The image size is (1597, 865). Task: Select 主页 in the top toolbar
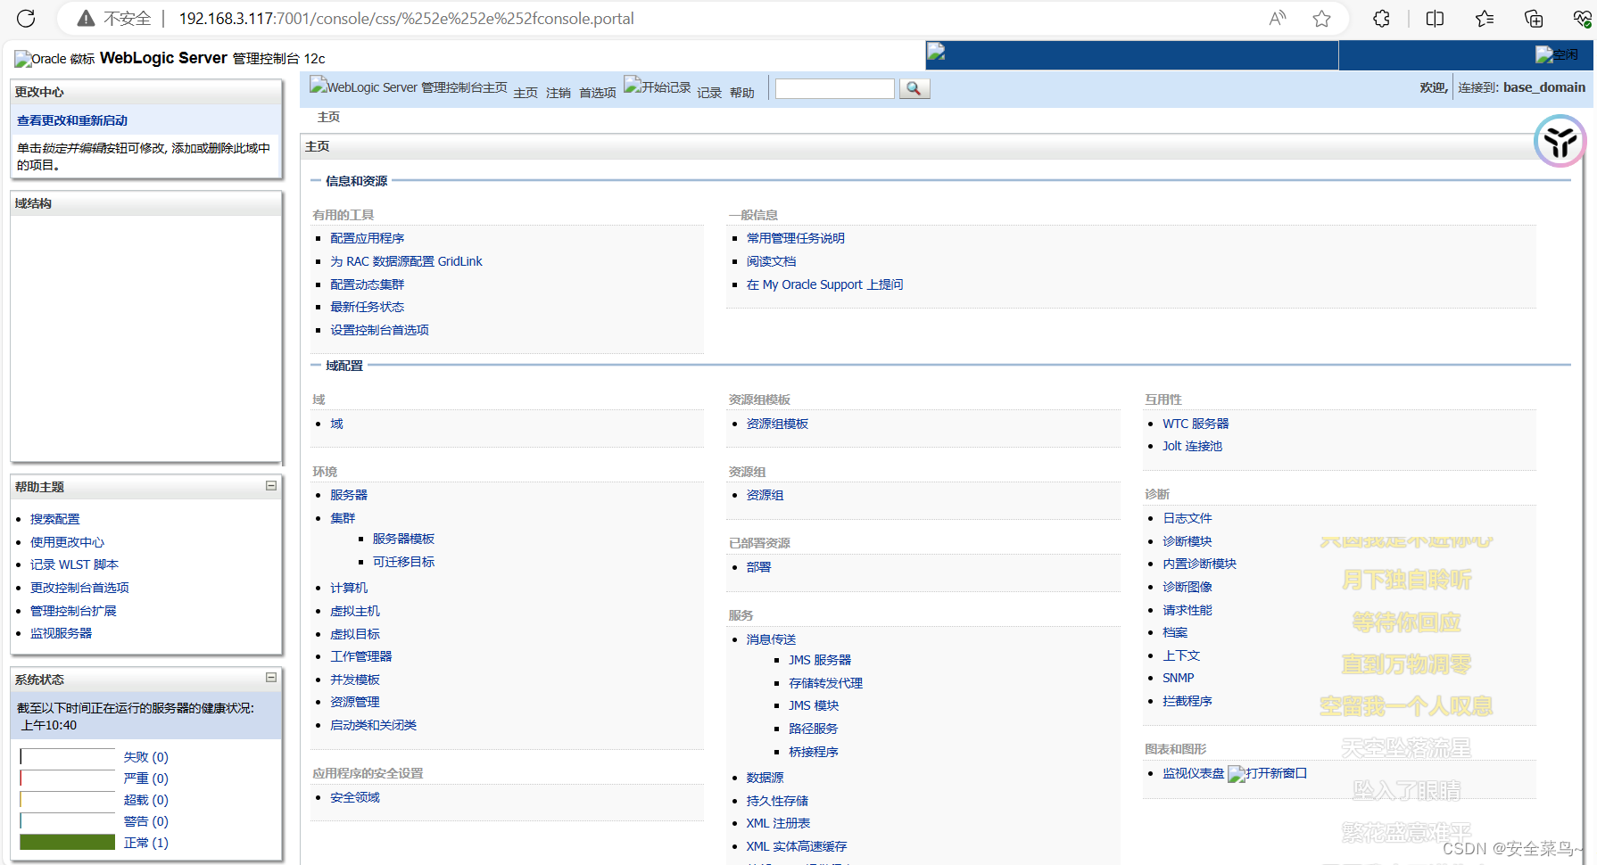click(525, 93)
